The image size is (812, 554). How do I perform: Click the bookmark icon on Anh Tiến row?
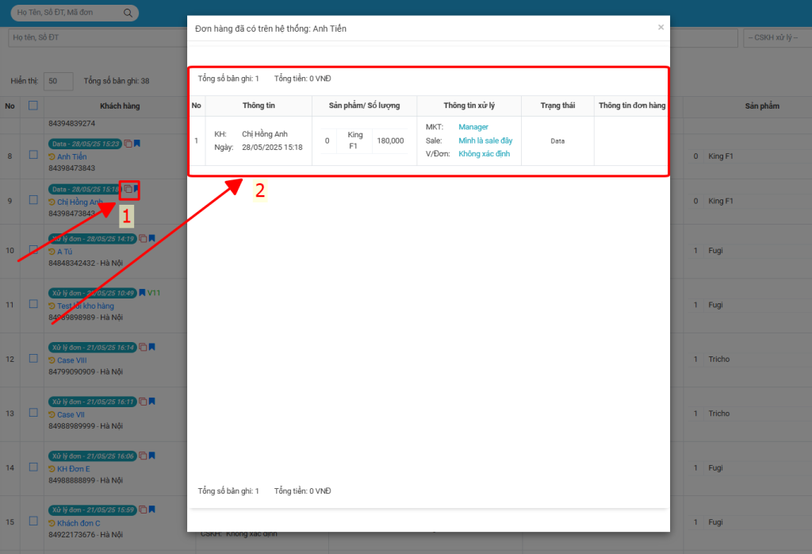point(137,144)
